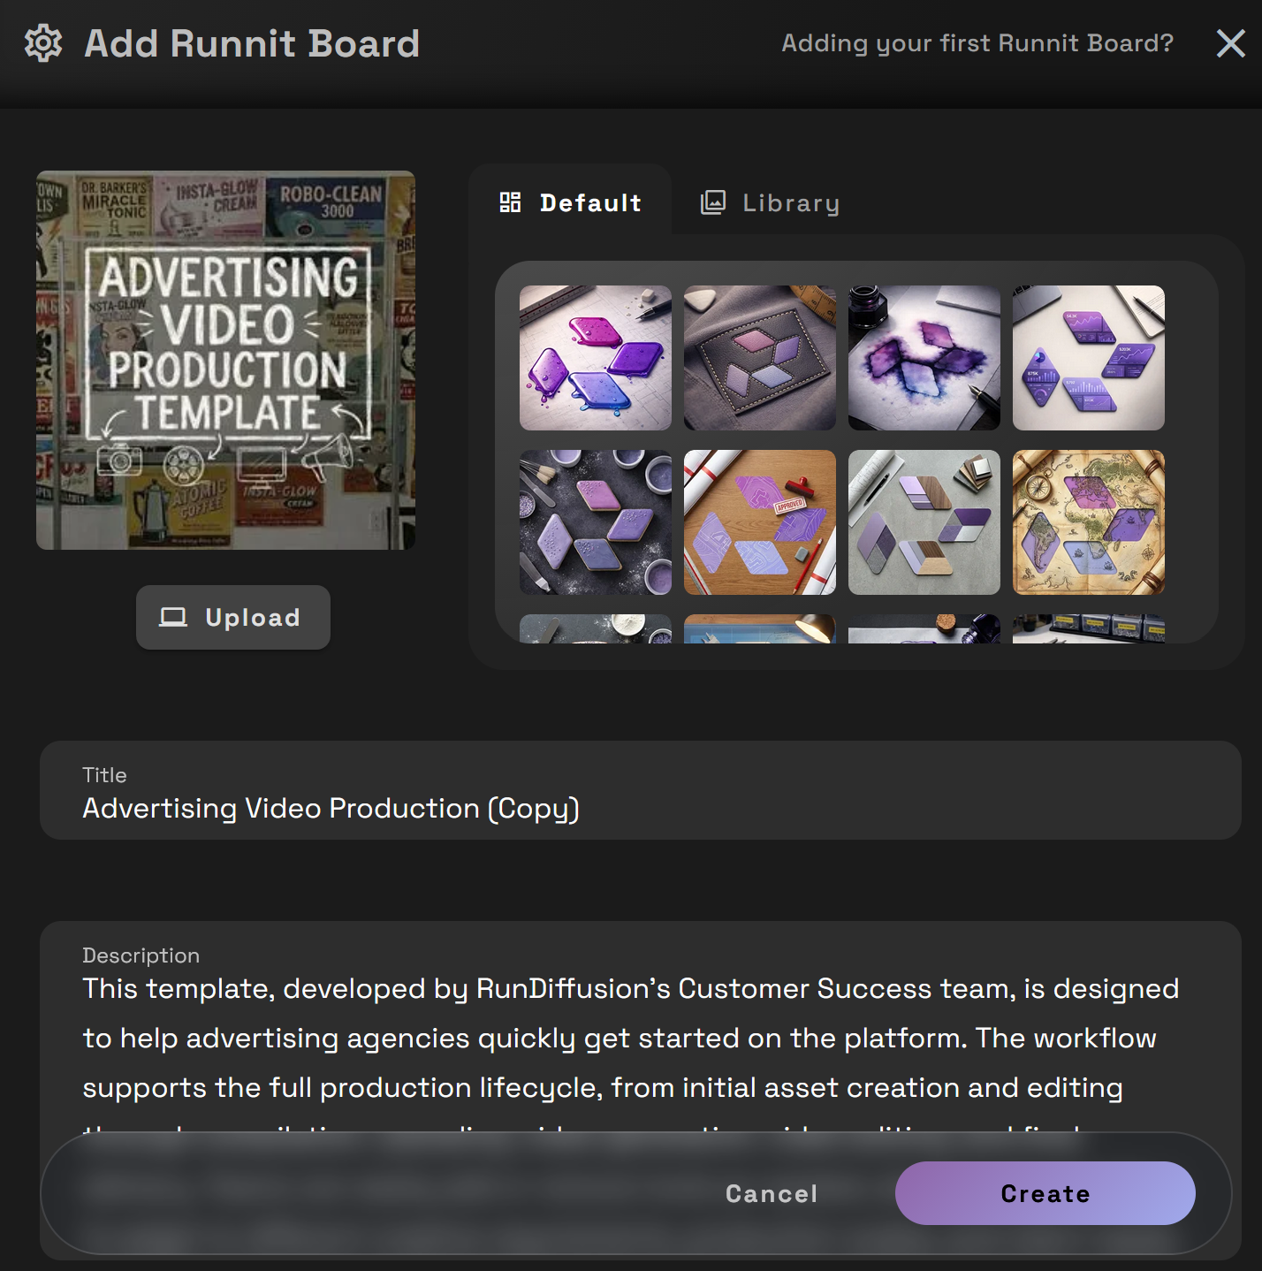Switch to the Library tab
The height and width of the screenshot is (1271, 1262).
point(771,203)
